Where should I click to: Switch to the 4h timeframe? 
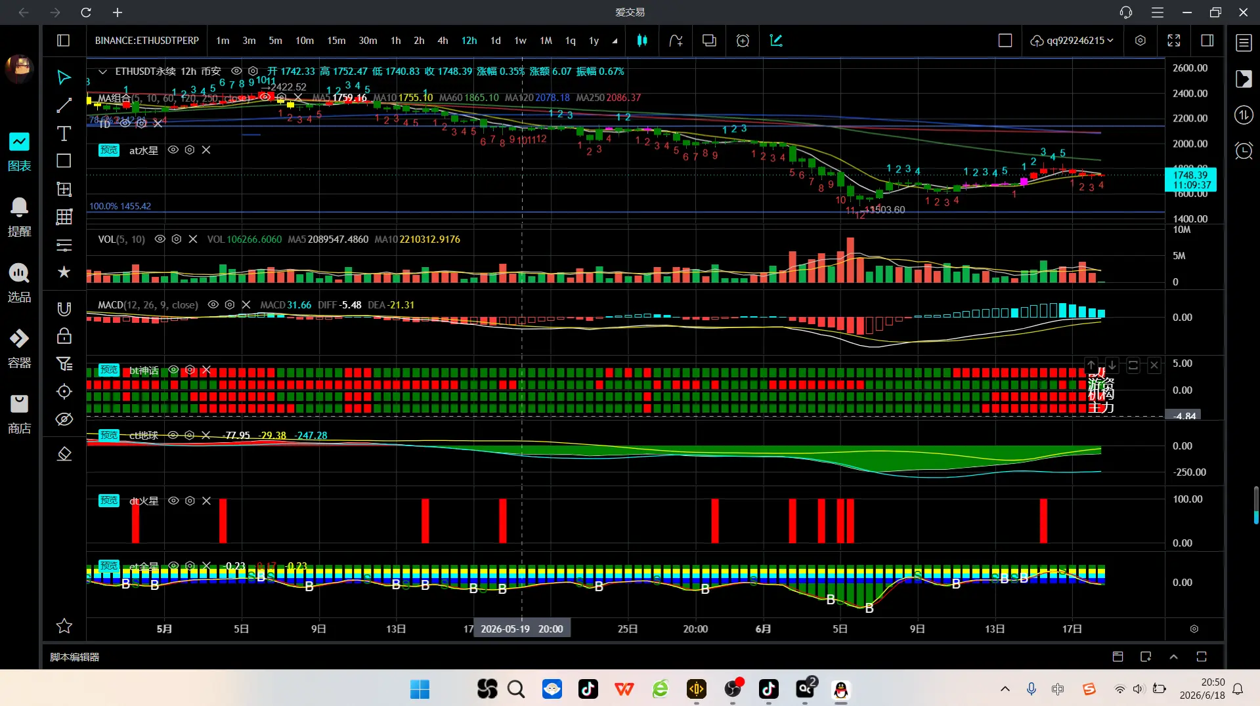pyautogui.click(x=443, y=41)
